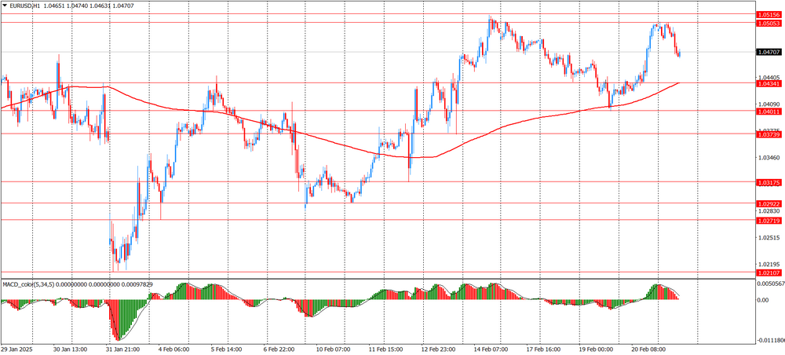785x355 pixels.
Task: Click the current price label 1.04707
Action: (769, 52)
